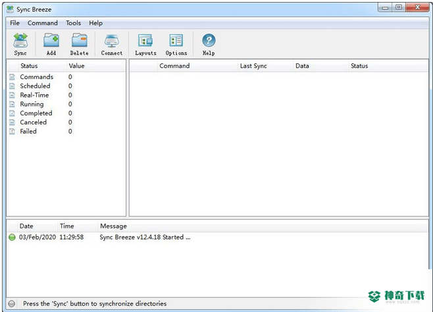This screenshot has width=433, height=312.
Task: Add a new sync command folder
Action: [x=51, y=44]
